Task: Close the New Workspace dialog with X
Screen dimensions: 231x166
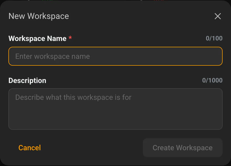Action: pos(218,16)
